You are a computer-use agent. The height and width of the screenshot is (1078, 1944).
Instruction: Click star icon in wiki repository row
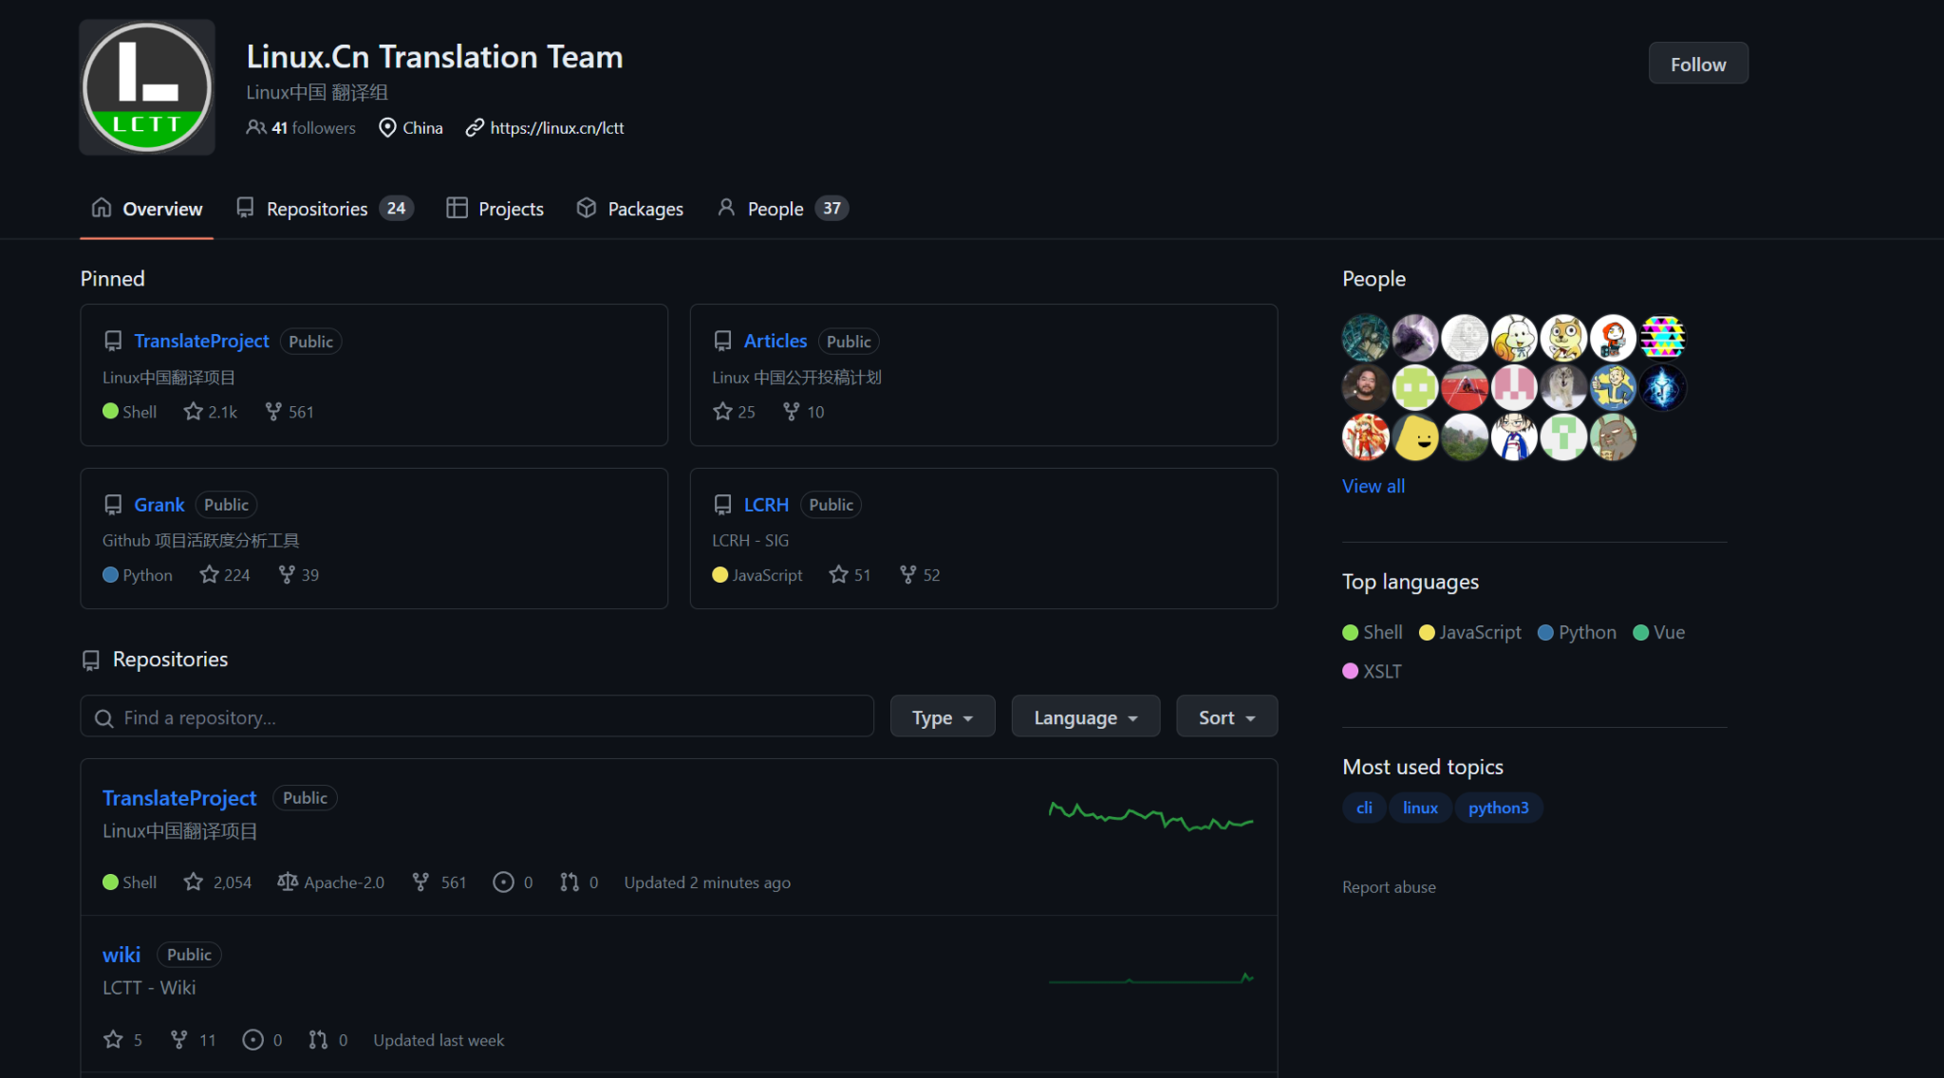tap(113, 1040)
